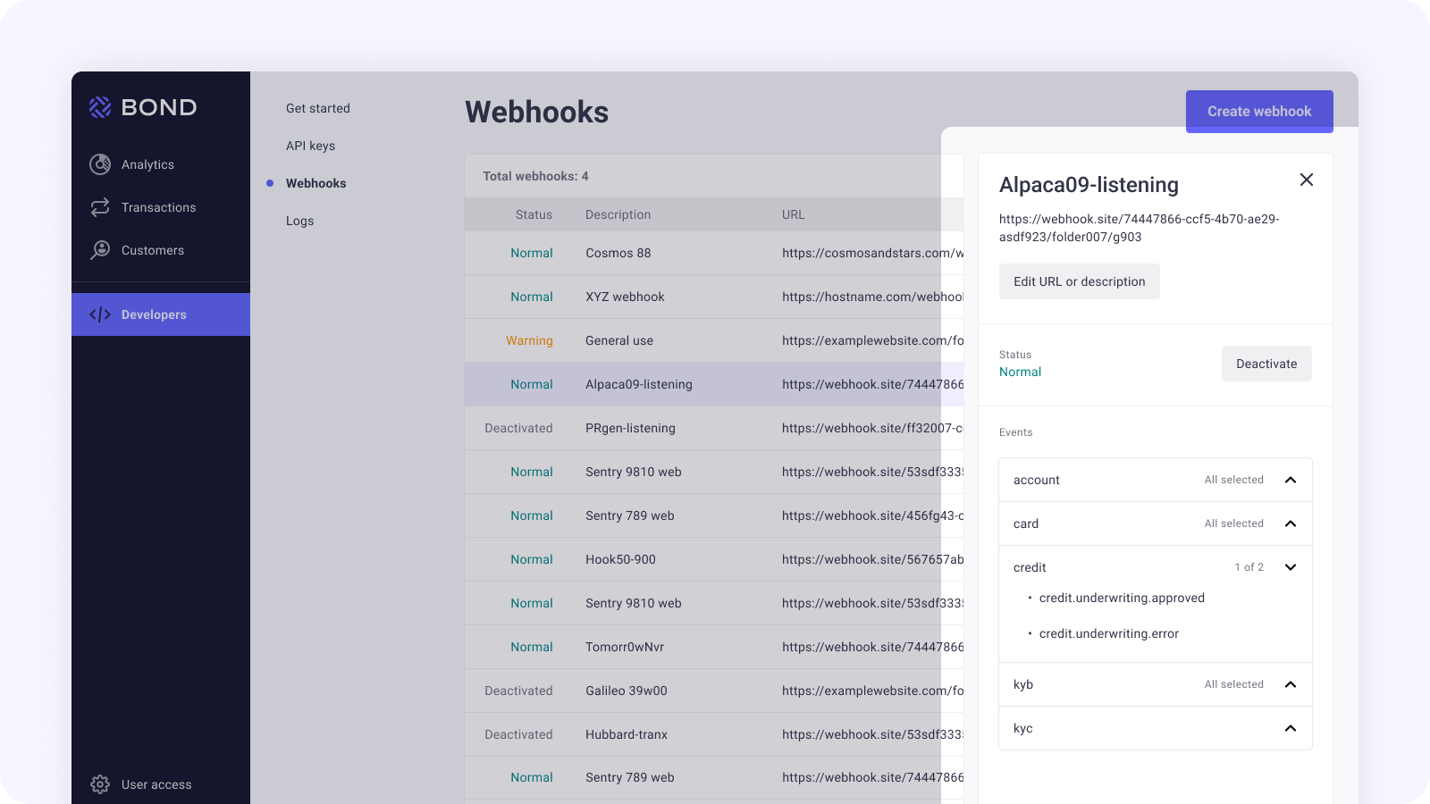Click the Developers code brackets icon
The width and height of the screenshot is (1430, 804).
point(100,314)
